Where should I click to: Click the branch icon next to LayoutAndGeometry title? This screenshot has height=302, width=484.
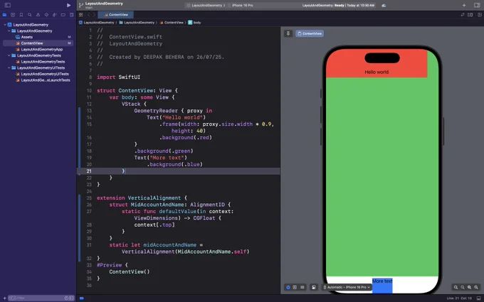pyautogui.click(x=81, y=5)
